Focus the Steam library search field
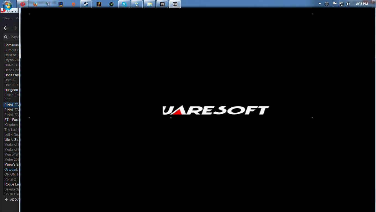 11,37
